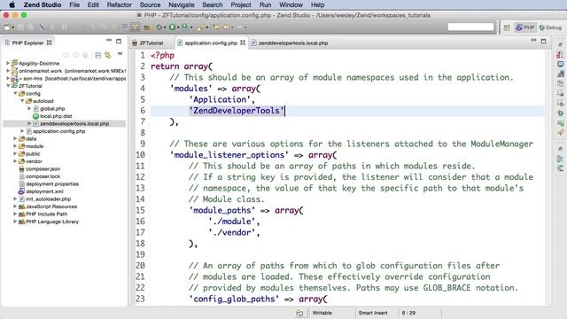Expand the vendor folder
Image resolution: width=567 pixels, height=319 pixels.
point(15,161)
